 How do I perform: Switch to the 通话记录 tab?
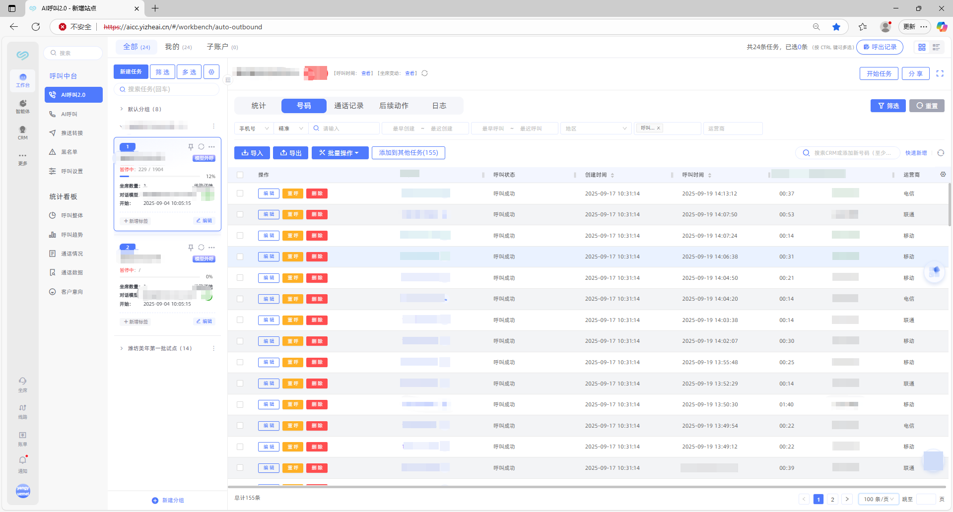point(348,106)
